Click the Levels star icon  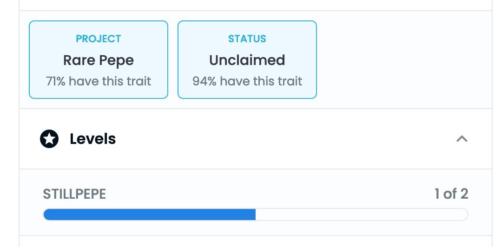[49, 139]
